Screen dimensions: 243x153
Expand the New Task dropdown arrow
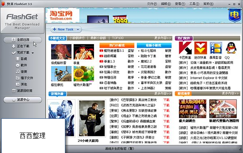click(78, 29)
